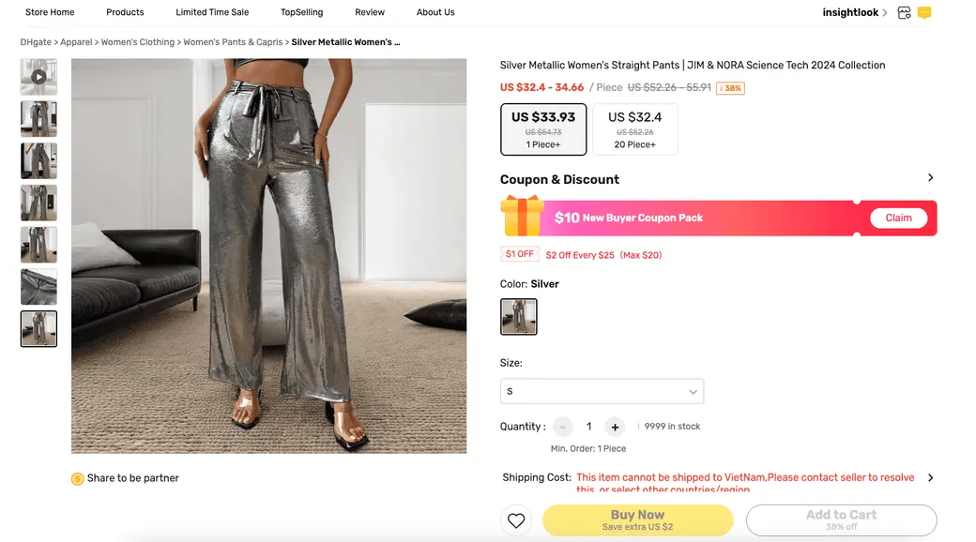976x542 pixels.
Task: Go to the TopSelling tab
Action: pyautogui.click(x=302, y=12)
